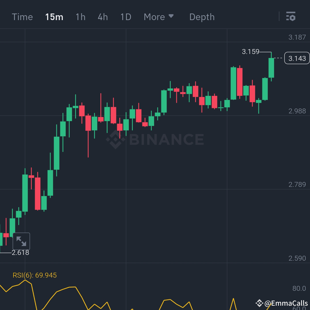Click the 2.618 low price label
Viewport: 310px width, 310px height.
pos(20,253)
